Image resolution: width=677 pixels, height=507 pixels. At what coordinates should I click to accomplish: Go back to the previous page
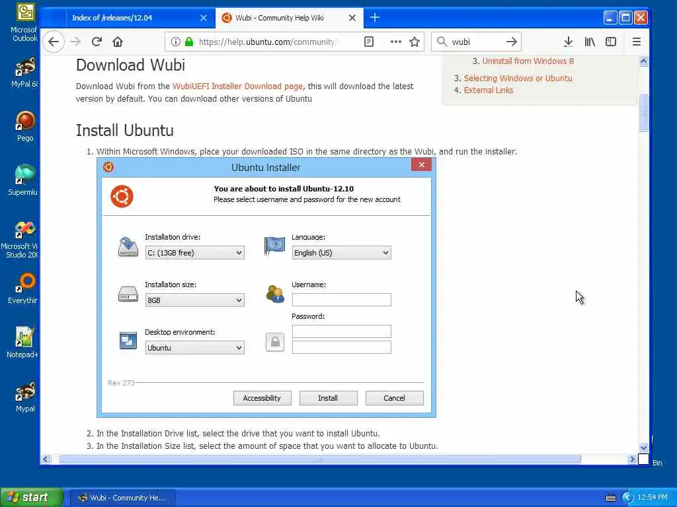54,42
